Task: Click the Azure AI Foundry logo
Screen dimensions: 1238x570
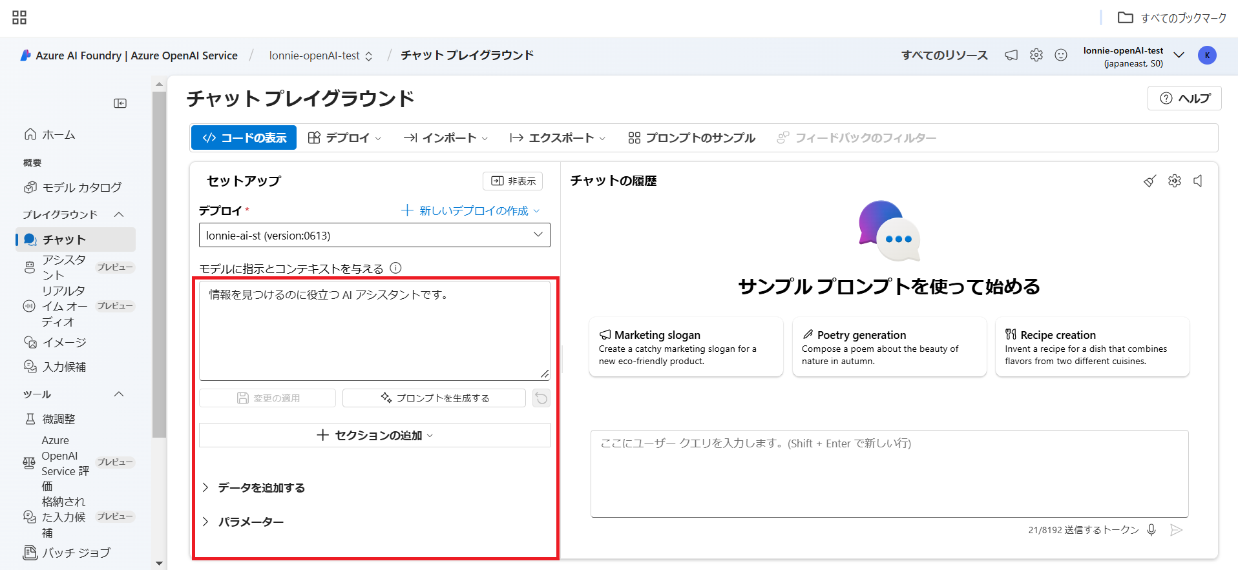Action: [26, 56]
